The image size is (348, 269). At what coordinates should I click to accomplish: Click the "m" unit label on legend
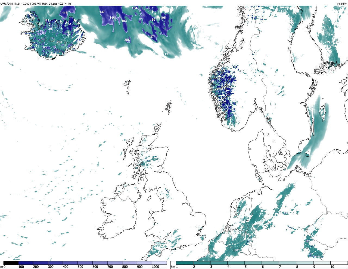coord(1,267)
